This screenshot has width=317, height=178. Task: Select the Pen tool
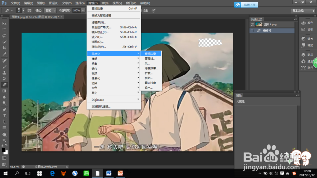(x=4, y=110)
